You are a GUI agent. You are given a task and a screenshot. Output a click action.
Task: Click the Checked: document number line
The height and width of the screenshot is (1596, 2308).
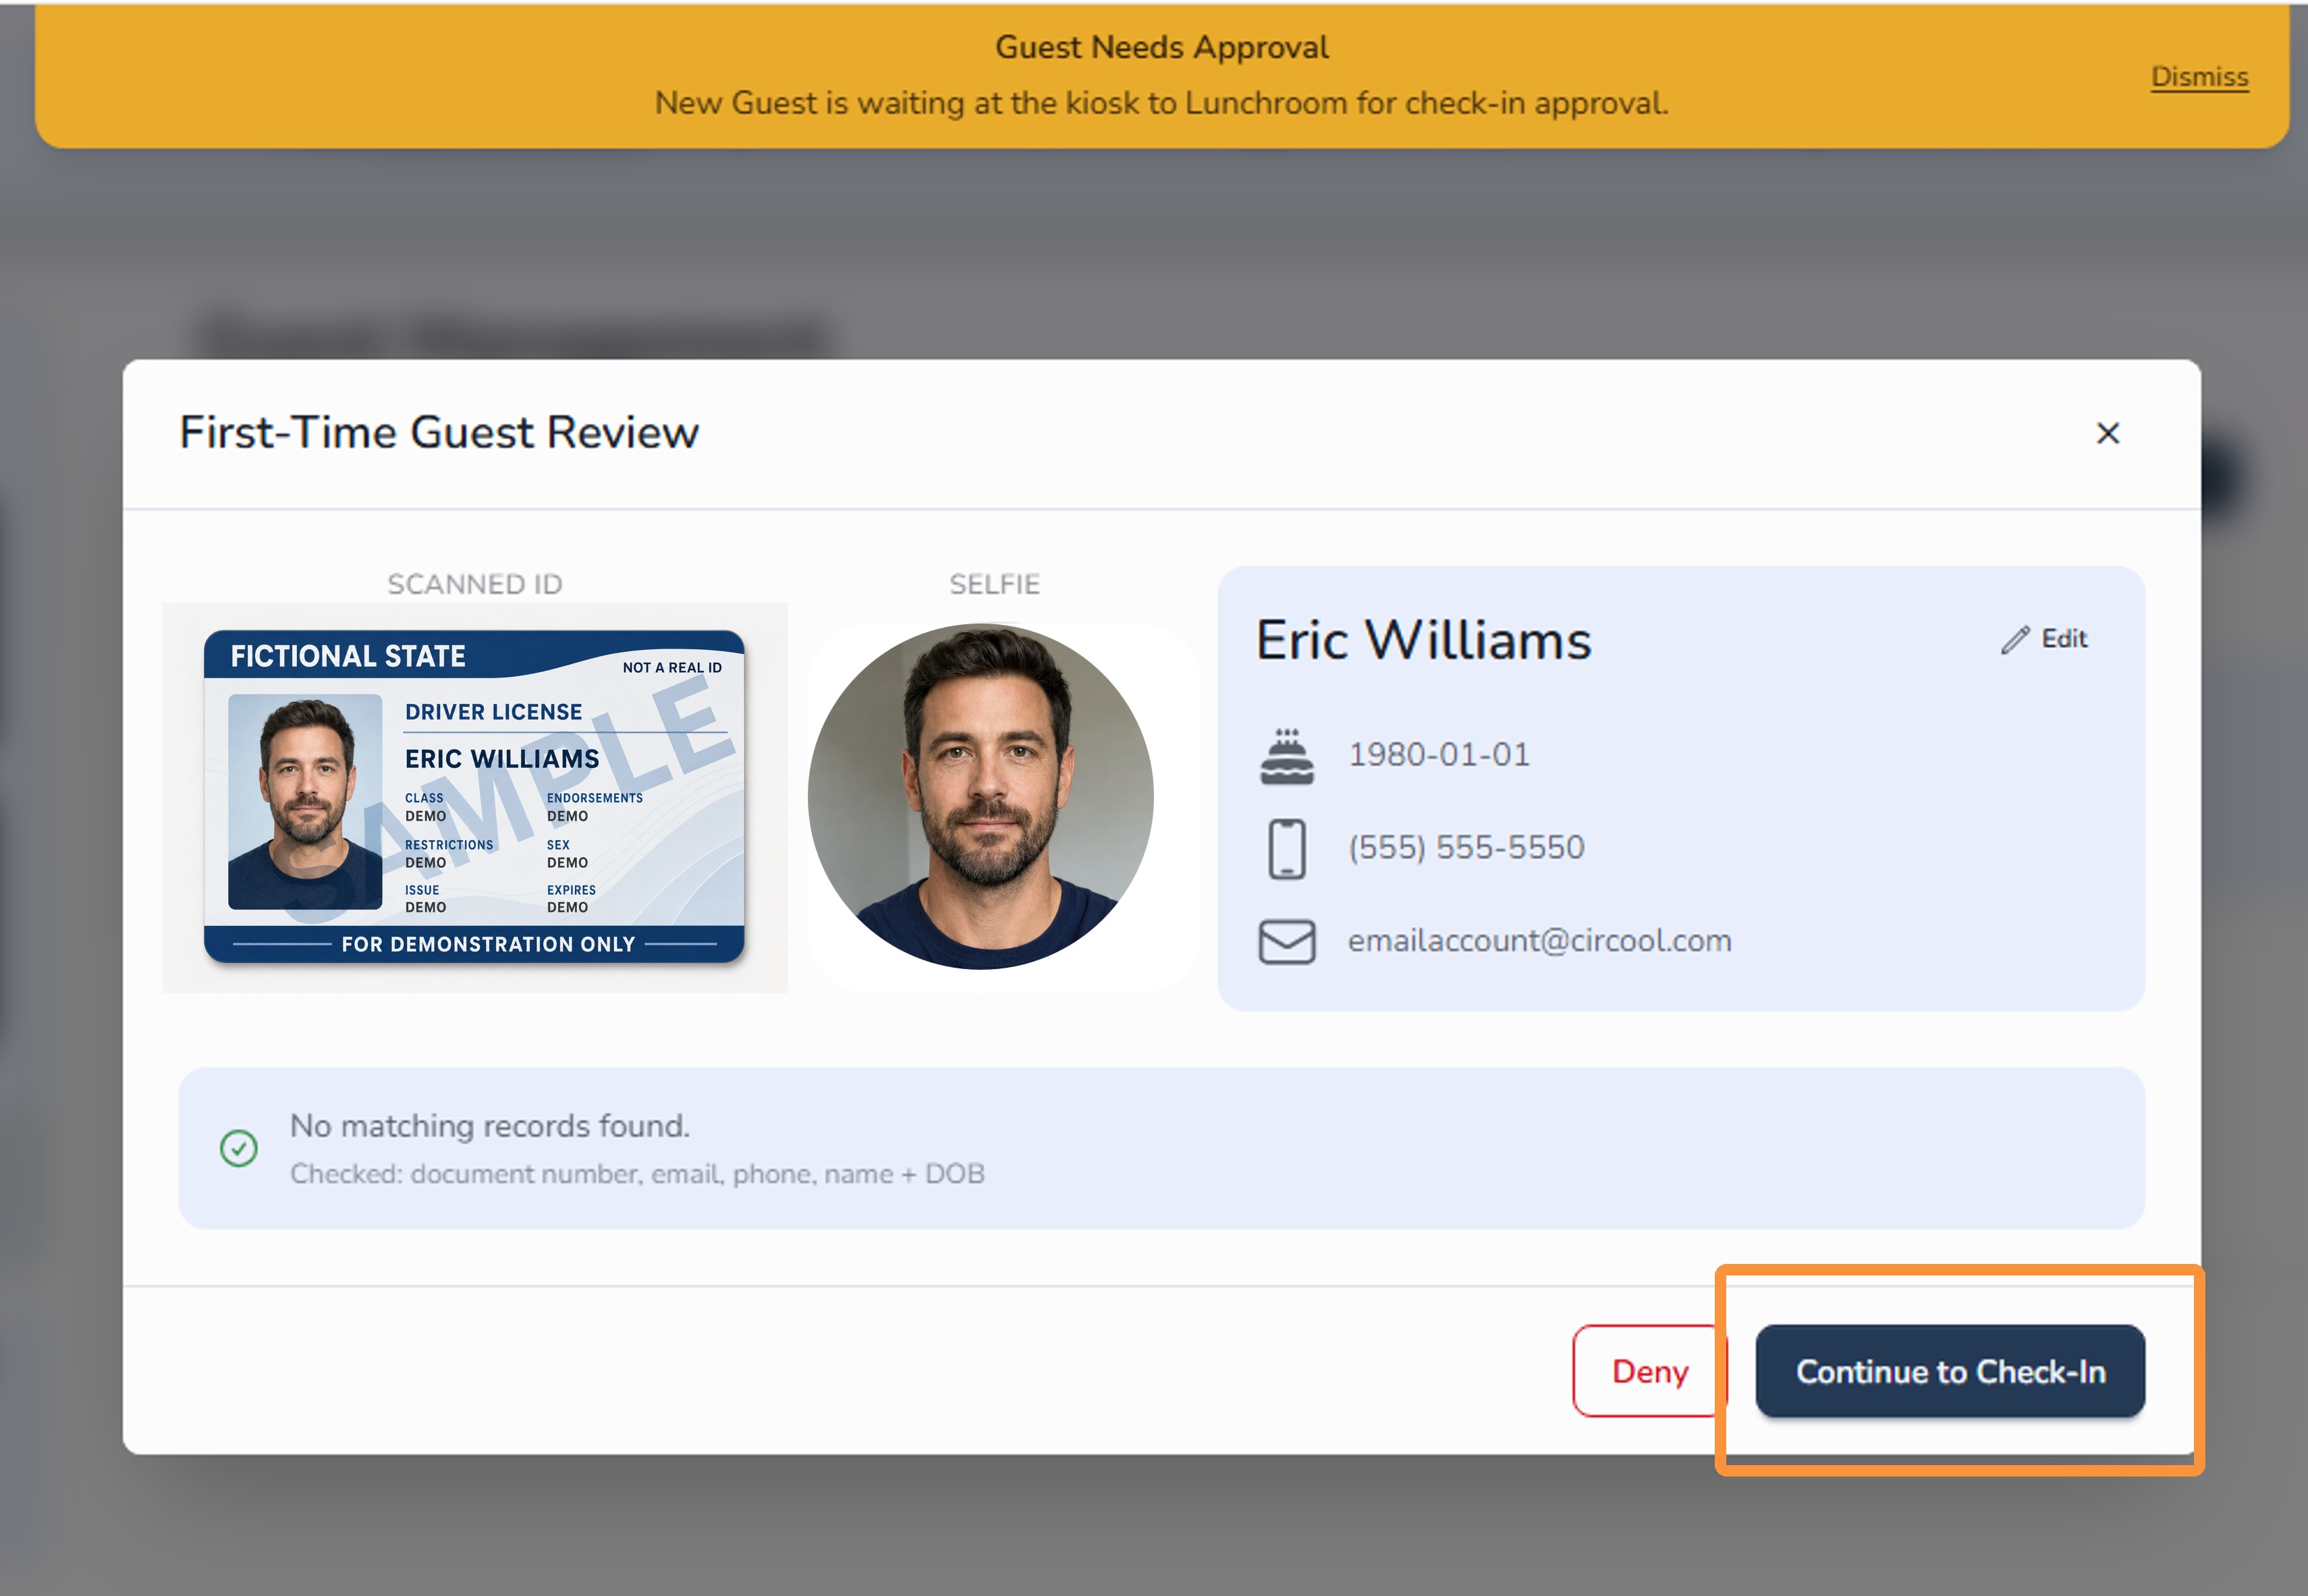(637, 1174)
